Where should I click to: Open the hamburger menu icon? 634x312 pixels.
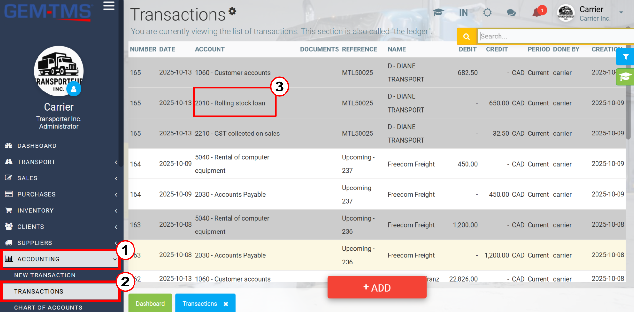coord(109,6)
